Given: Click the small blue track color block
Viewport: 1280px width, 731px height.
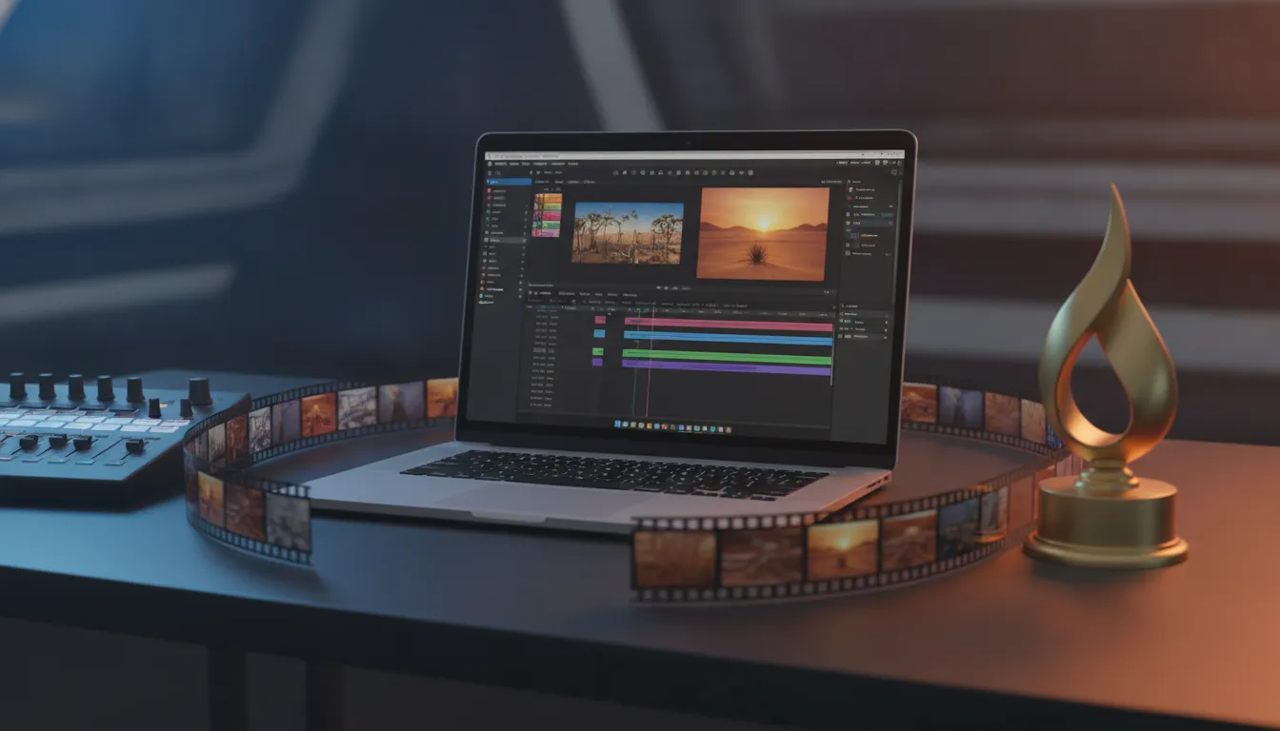Looking at the screenshot, I should (x=600, y=333).
